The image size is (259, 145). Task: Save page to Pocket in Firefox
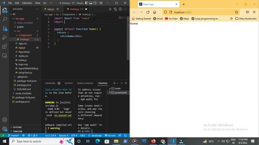[x=247, y=12]
